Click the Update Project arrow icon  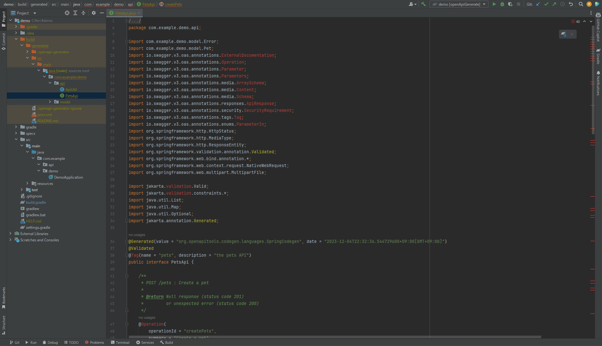(538, 4)
